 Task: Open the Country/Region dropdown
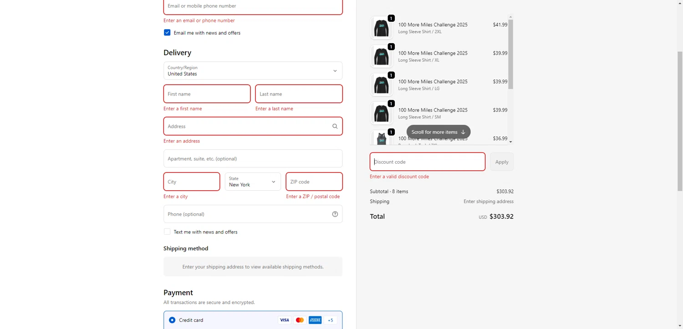(x=253, y=71)
